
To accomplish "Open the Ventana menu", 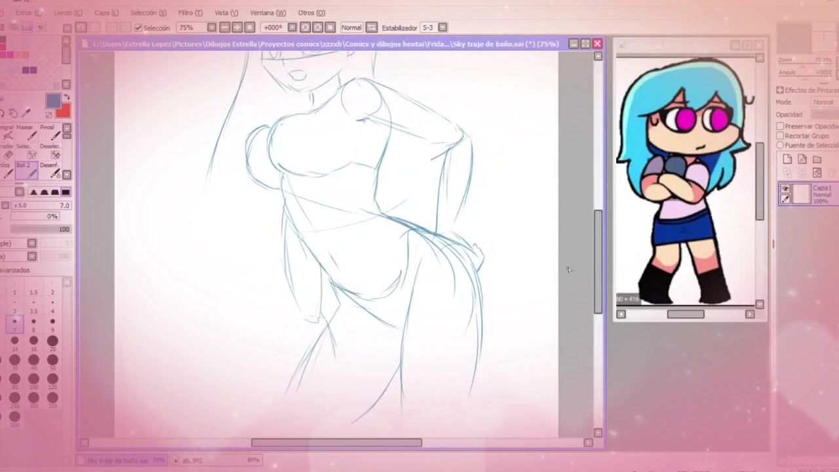I will pyautogui.click(x=267, y=12).
